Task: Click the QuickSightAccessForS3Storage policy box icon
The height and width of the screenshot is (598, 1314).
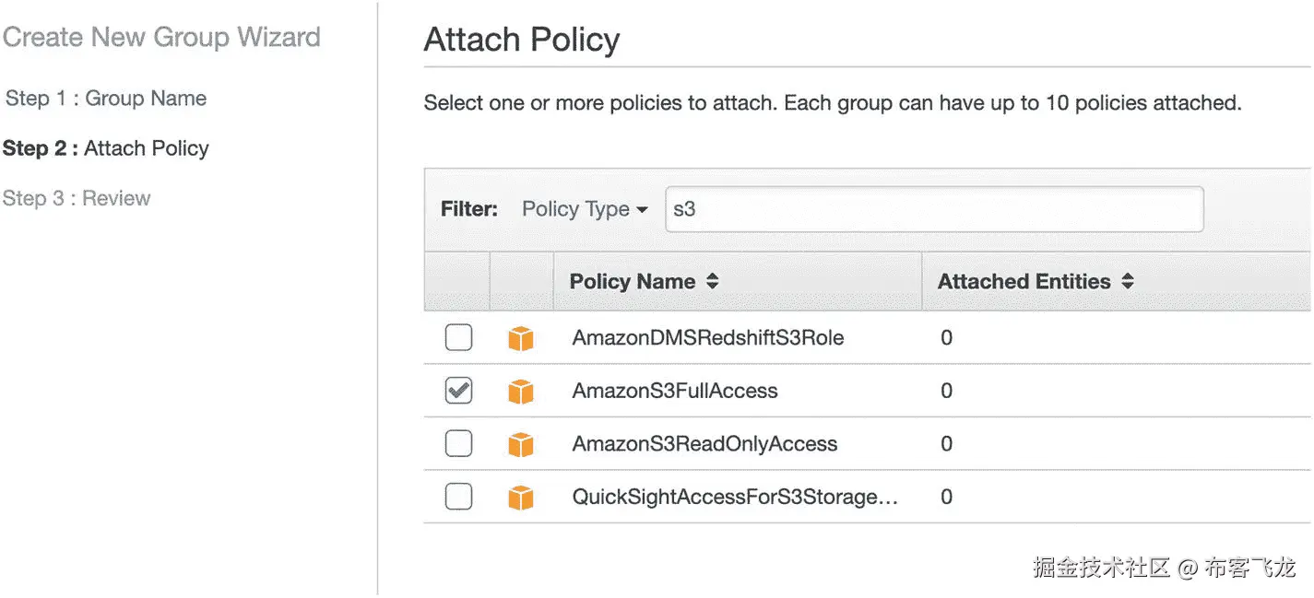Action: coord(521,498)
